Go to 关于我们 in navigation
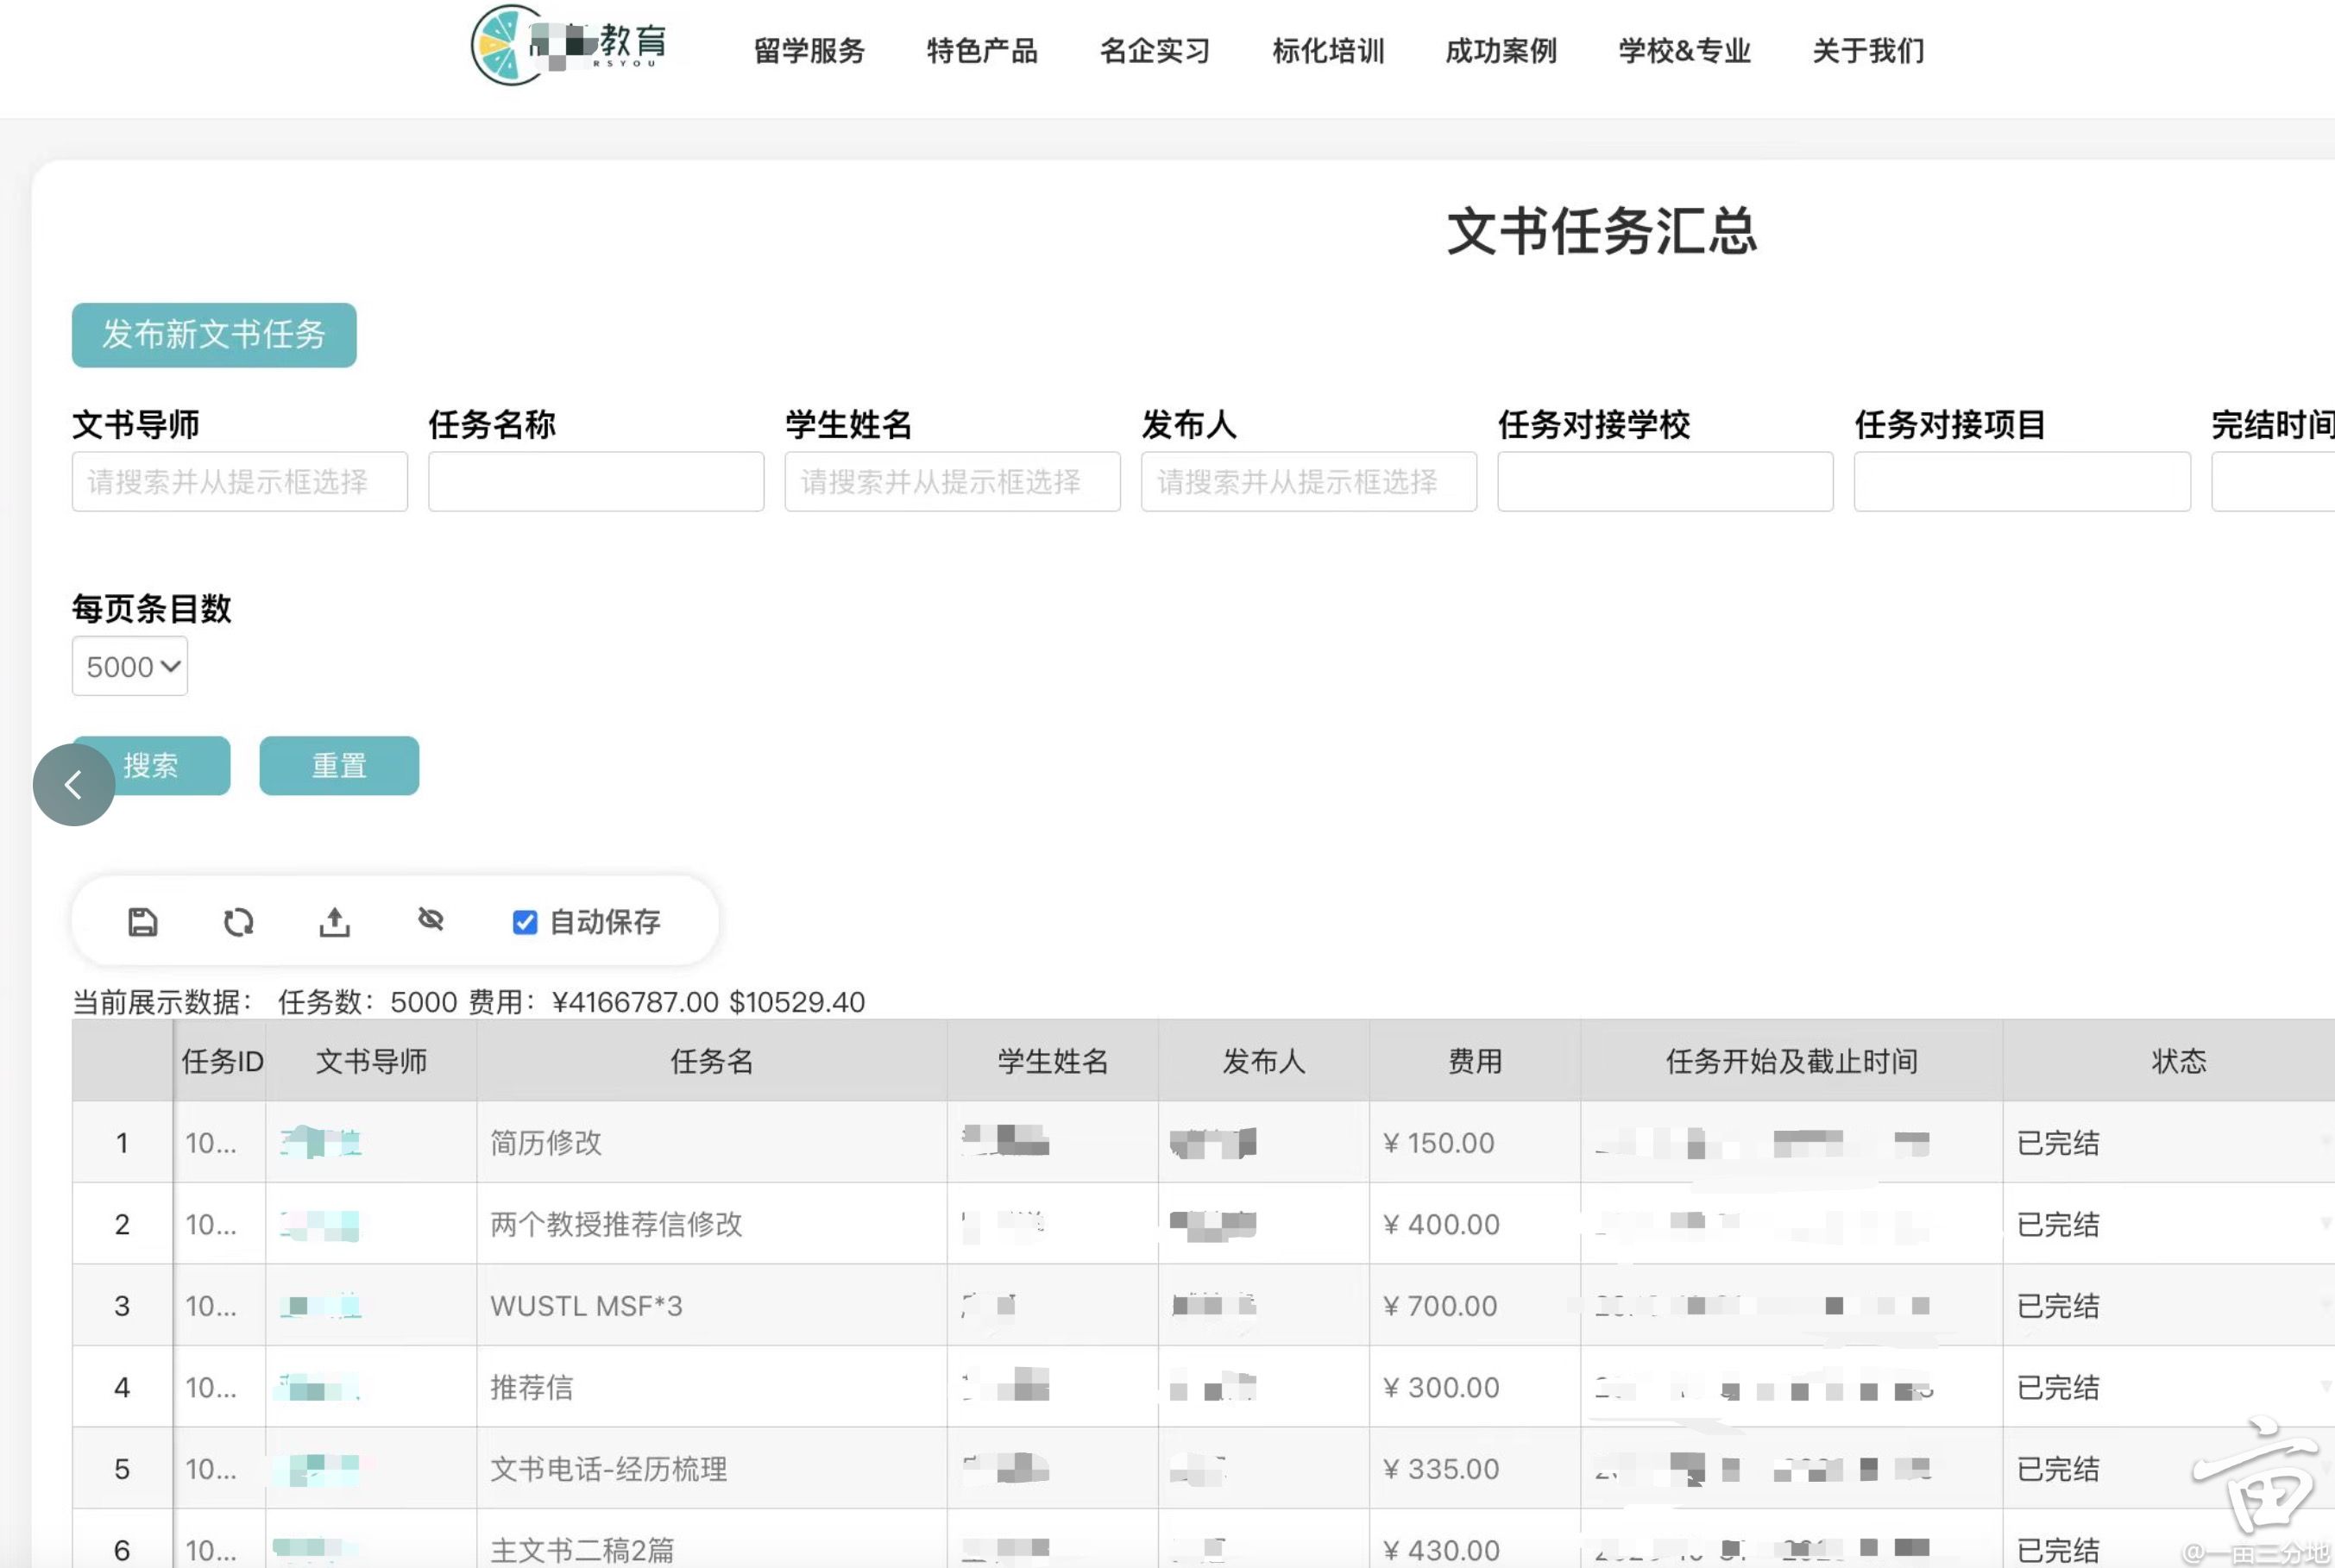The height and width of the screenshot is (1568, 2335). tap(1868, 50)
